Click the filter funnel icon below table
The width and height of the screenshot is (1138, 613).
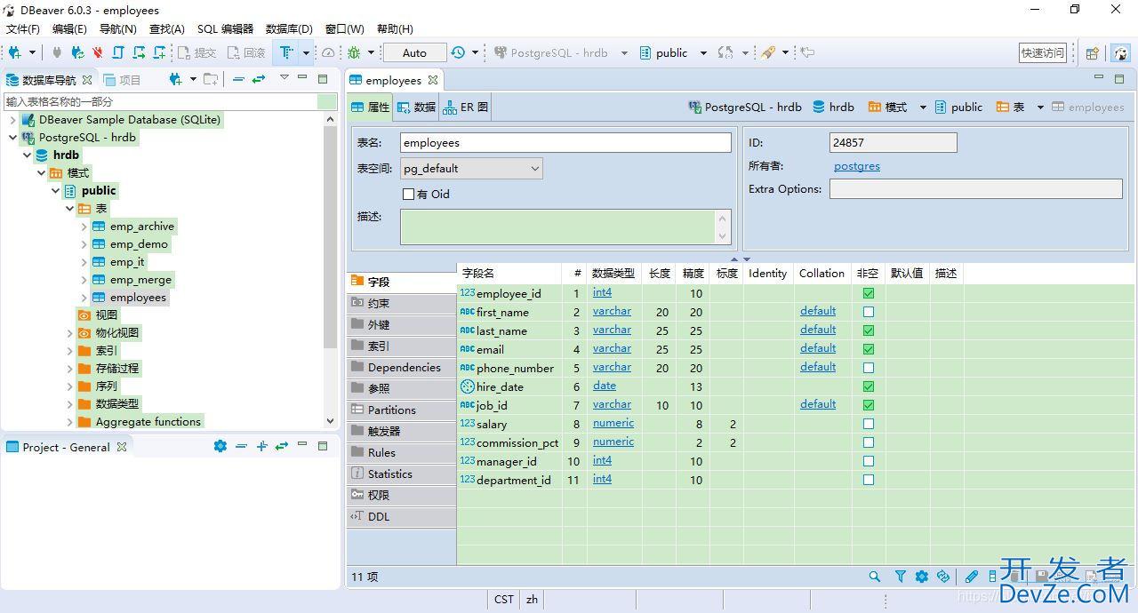(x=900, y=577)
